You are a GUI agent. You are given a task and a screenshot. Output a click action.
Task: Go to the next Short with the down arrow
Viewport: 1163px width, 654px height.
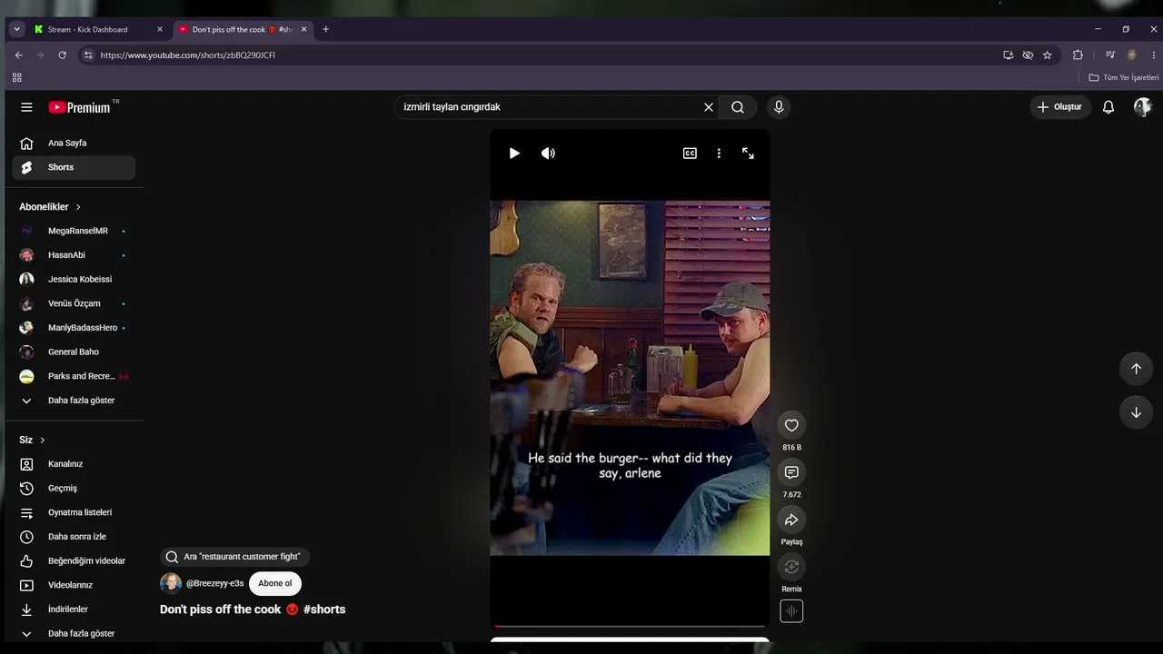[1136, 412]
